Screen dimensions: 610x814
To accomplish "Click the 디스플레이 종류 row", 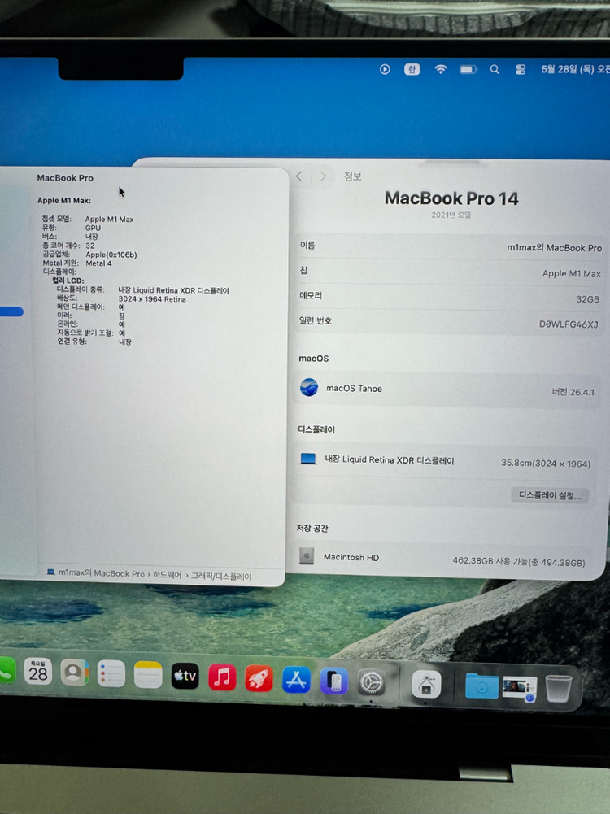I will 143,289.
